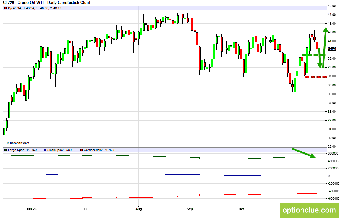This screenshot has width=339, height=218.
Task: Click the Small Spec: 25098 legend label
Action: (x=60, y=150)
